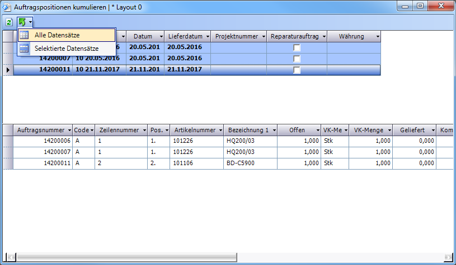Toggle Reparaturauftrag checkbox in first row
The image size is (456, 265).
297,47
